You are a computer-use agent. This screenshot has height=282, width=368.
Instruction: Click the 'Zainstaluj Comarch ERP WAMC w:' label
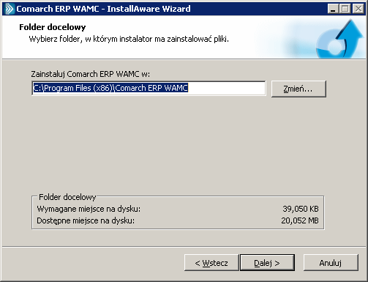pyautogui.click(x=90, y=74)
